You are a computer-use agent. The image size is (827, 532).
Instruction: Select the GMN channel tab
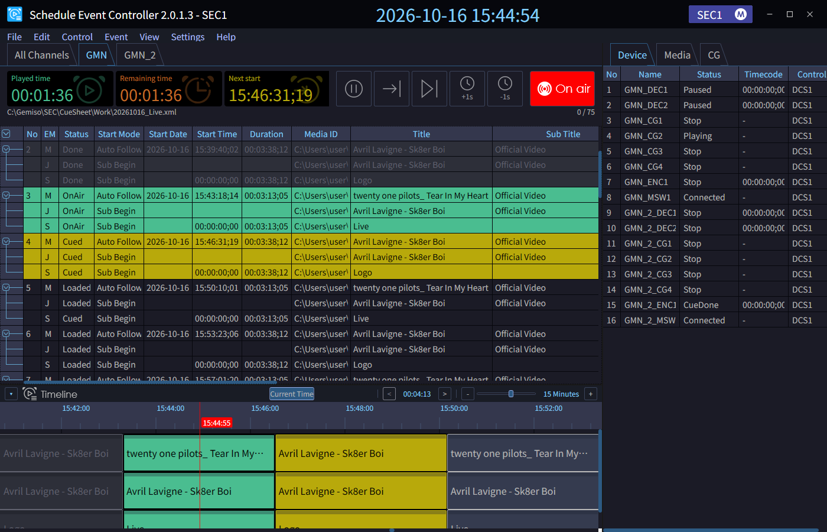tap(96, 55)
